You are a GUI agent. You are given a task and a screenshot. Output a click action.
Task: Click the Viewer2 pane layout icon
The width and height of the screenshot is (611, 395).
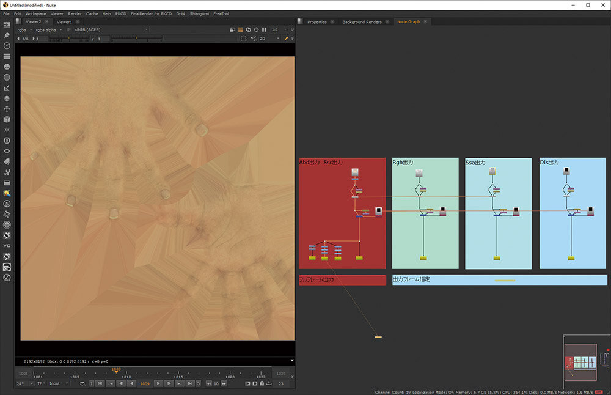pyautogui.click(x=18, y=21)
